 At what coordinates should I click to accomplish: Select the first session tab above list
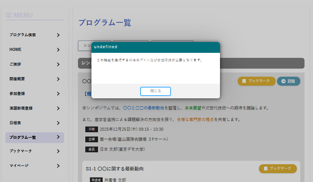pyautogui.click(x=85, y=45)
